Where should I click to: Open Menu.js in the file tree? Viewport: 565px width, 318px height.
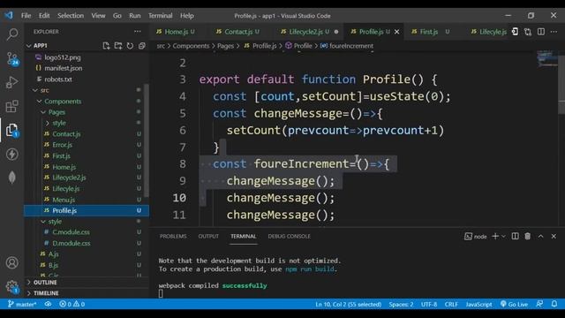[64, 200]
